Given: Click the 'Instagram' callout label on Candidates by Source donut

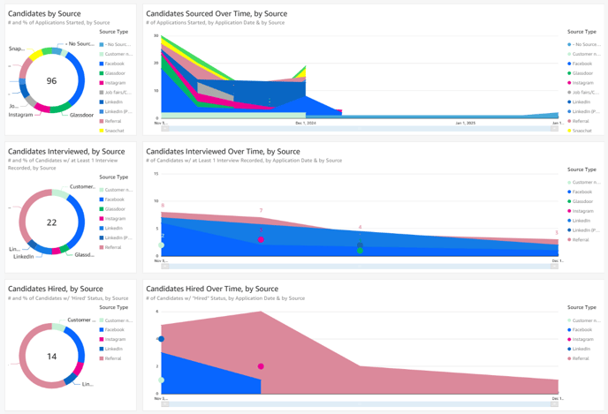Looking at the screenshot, I should (20, 115).
